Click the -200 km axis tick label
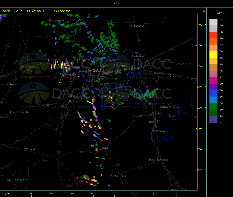Viewport: 233px width, 197px height. 199,149
